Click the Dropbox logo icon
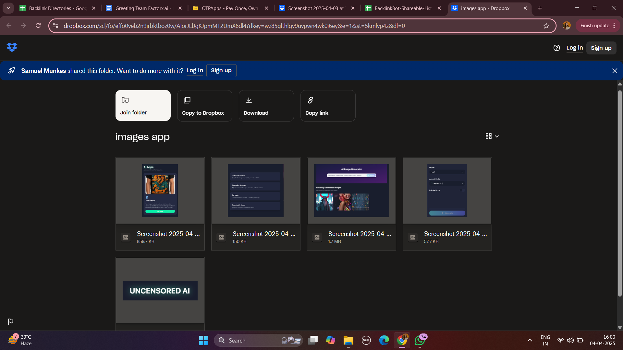This screenshot has width=623, height=350. [12, 47]
